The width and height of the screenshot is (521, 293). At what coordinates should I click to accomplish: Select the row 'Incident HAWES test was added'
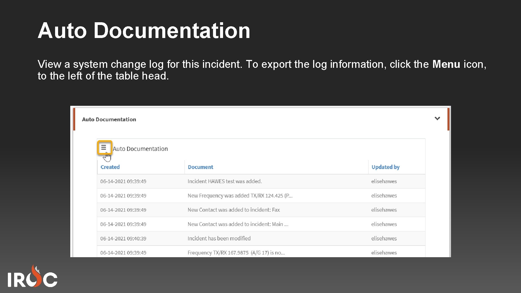tap(224, 181)
